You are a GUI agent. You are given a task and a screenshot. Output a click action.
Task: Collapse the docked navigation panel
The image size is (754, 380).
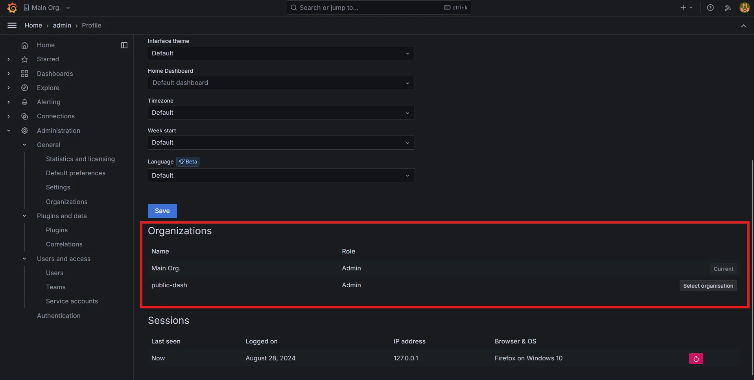124,45
